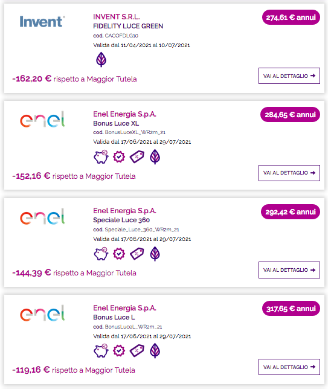This screenshot has width=328, height=389.
Task: Click the leaf icon on Bonus Luce L
Action: [155, 351]
